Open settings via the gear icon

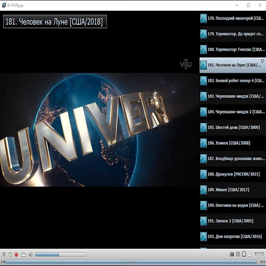pos(238,254)
